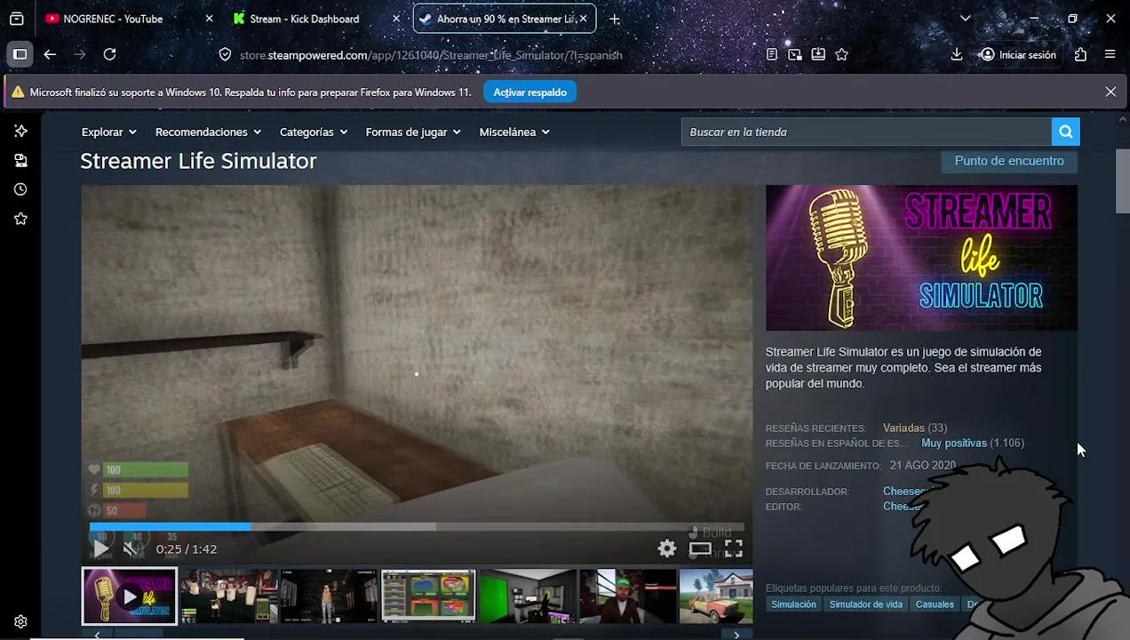Seek on the trailer progress bar
The image size is (1130, 640).
[x=417, y=527]
